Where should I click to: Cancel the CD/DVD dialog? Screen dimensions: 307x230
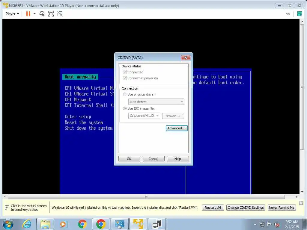tap(153, 159)
